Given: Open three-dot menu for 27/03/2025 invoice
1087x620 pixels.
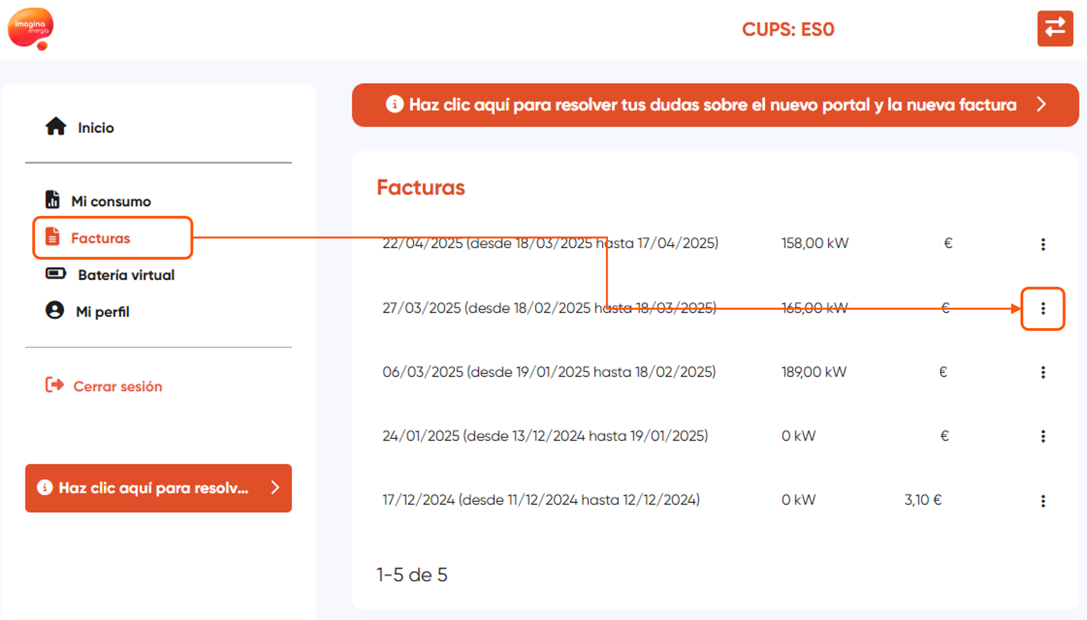Looking at the screenshot, I should 1043,308.
